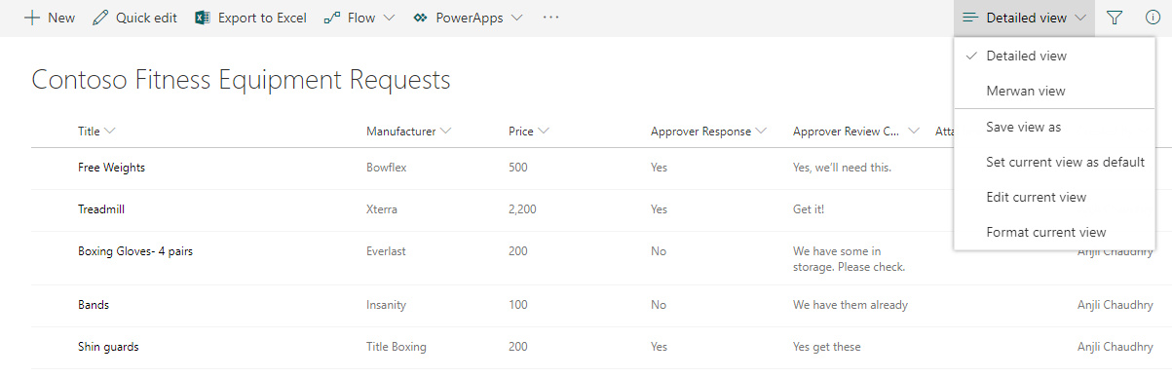Screen dimensions: 1172x377
Task: Expand the Title column header menu
Action: tap(110, 131)
